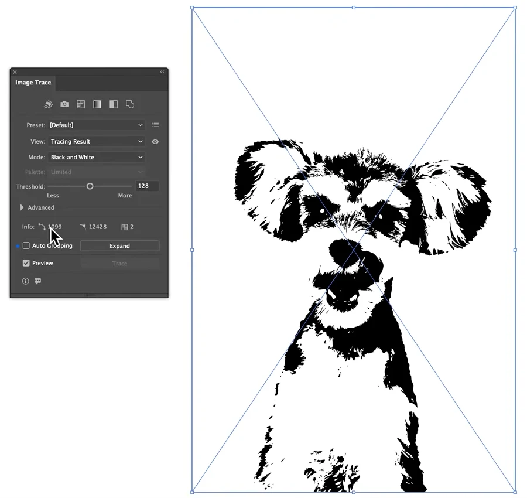Click the Threshold value field 128
This screenshot has width=527, height=498.
point(147,186)
